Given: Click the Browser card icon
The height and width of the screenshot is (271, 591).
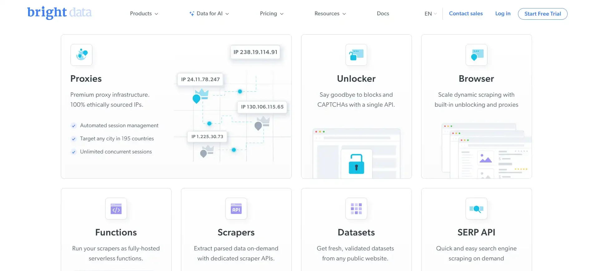Looking at the screenshot, I should tap(476, 55).
